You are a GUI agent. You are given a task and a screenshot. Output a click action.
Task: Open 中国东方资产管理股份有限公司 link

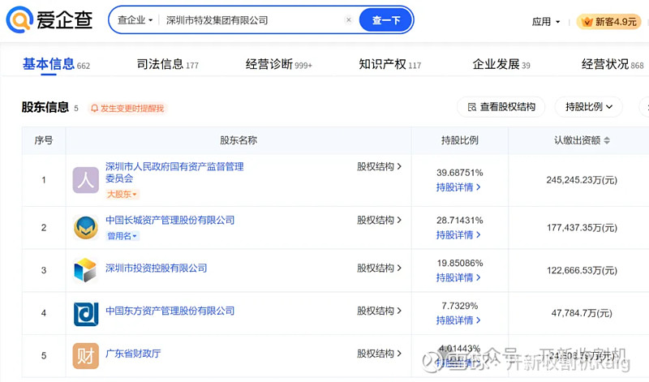click(x=170, y=311)
